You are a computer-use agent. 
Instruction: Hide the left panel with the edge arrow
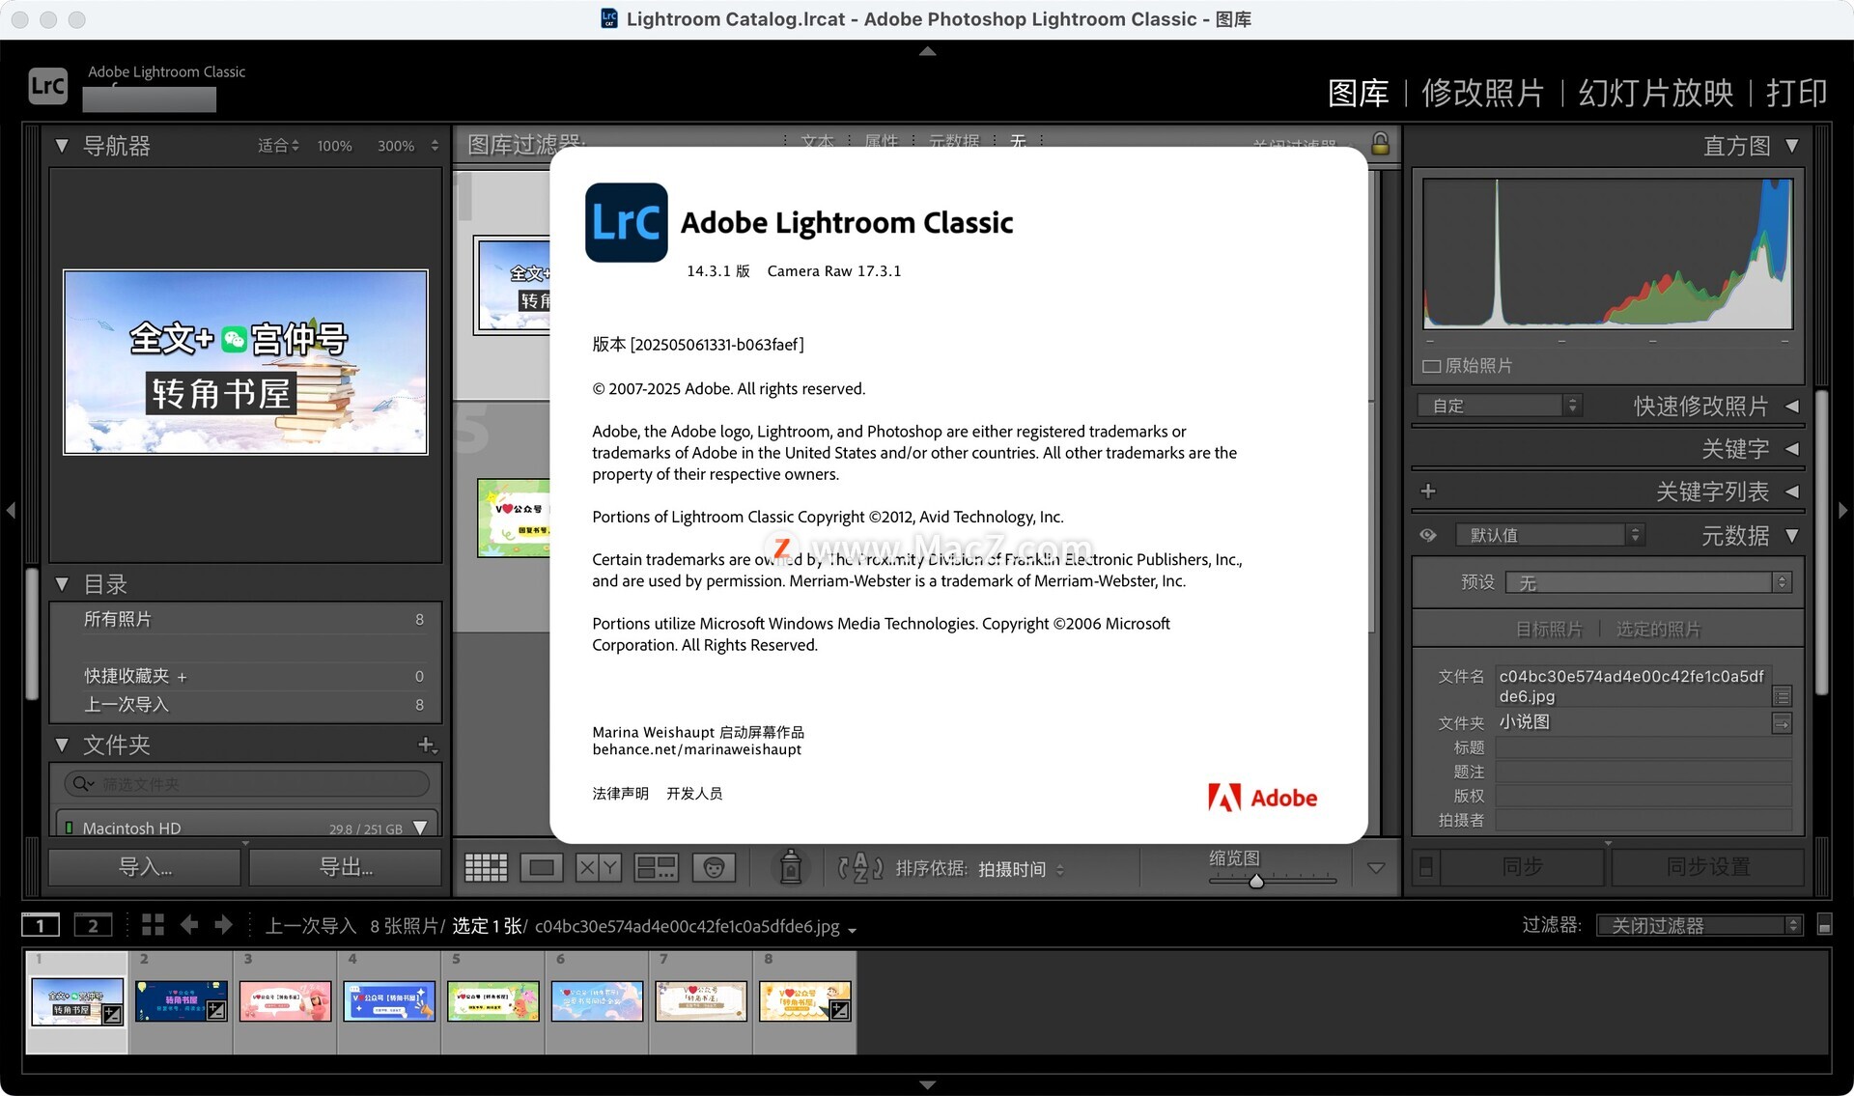(x=11, y=510)
